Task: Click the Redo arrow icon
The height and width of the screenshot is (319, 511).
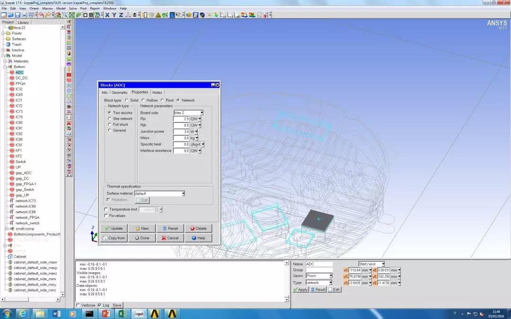Action: 48,15
